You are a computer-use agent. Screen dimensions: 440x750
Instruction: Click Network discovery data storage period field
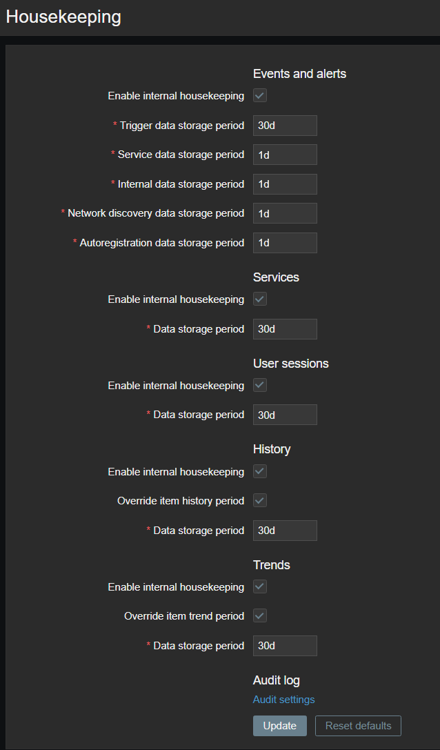tap(285, 213)
